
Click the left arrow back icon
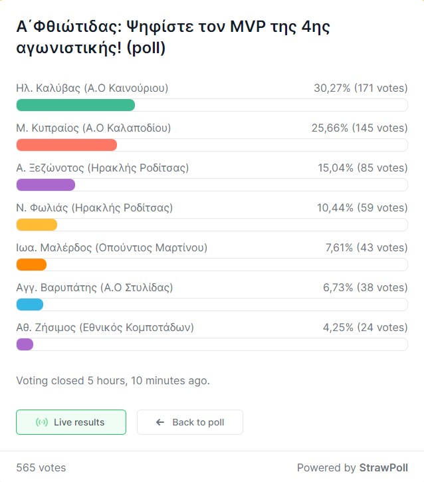(160, 422)
